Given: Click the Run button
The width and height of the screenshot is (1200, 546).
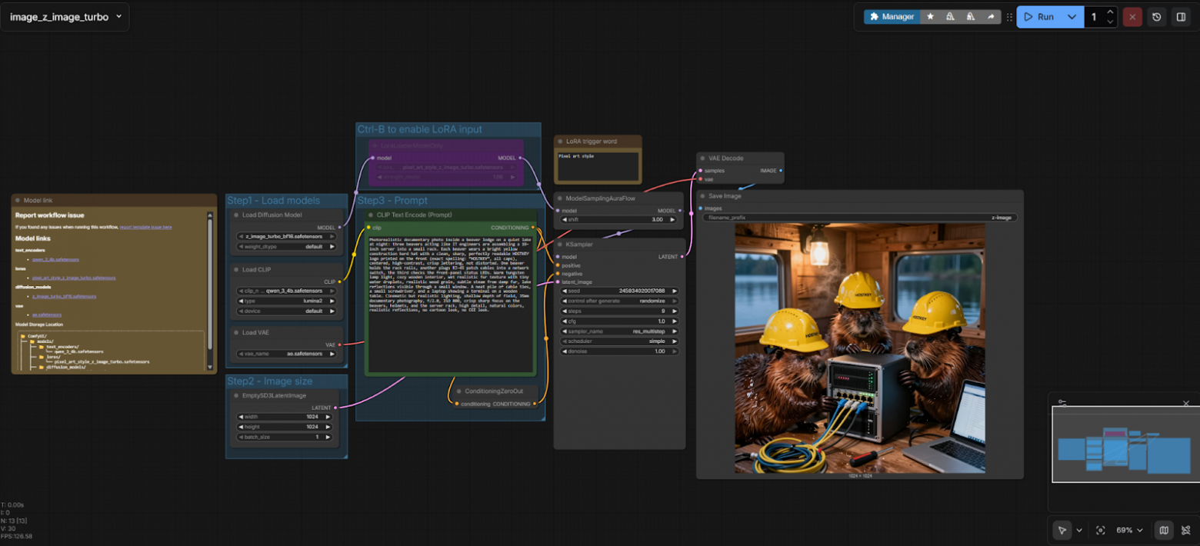Looking at the screenshot, I should point(1038,16).
